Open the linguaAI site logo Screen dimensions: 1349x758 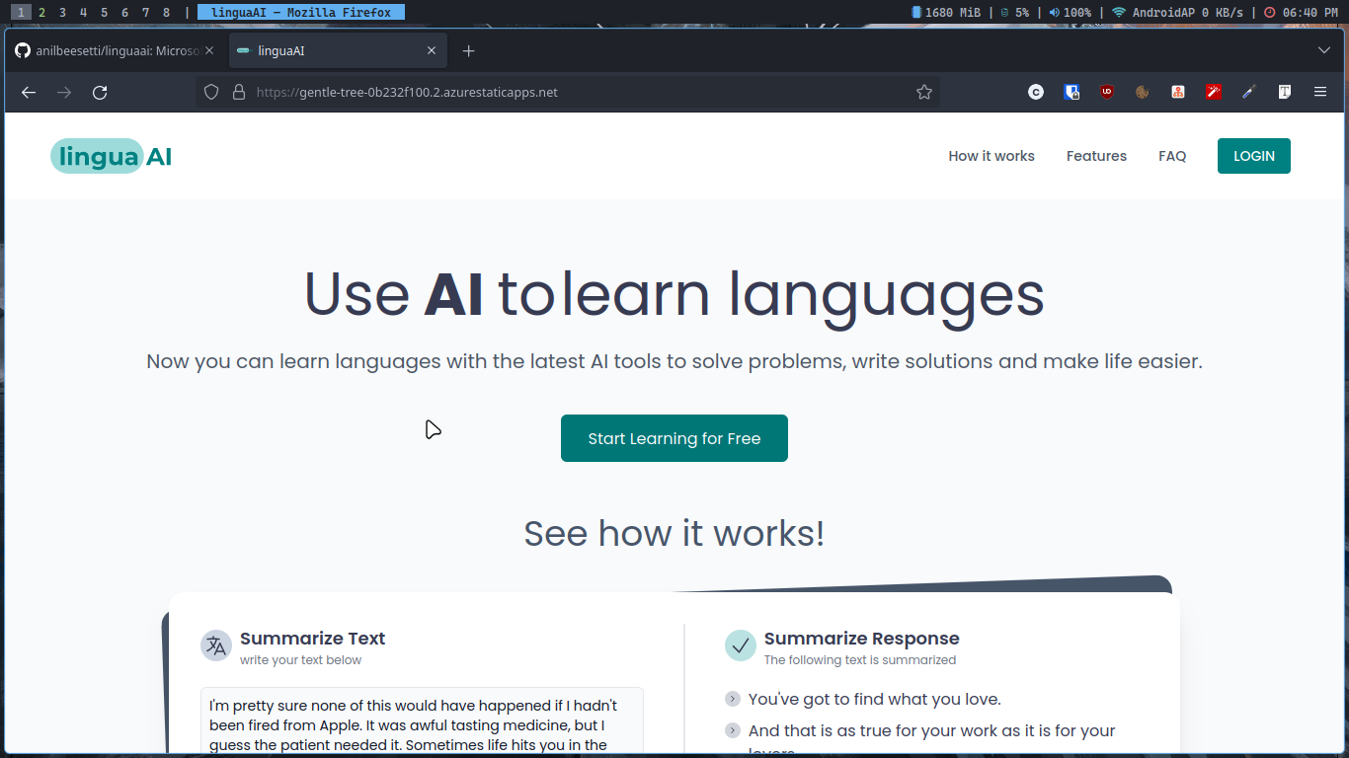111,155
